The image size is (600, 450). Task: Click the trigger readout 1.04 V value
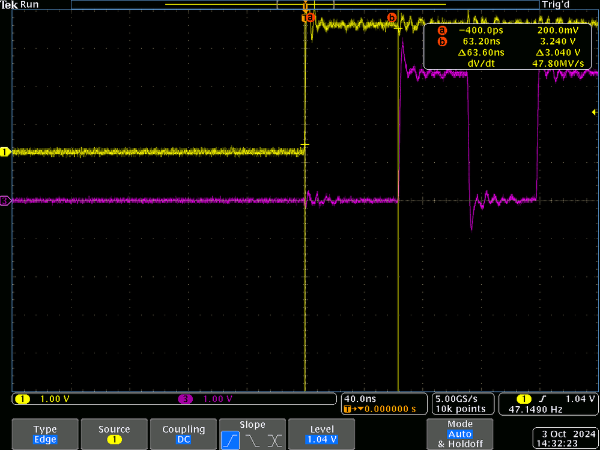click(x=580, y=399)
